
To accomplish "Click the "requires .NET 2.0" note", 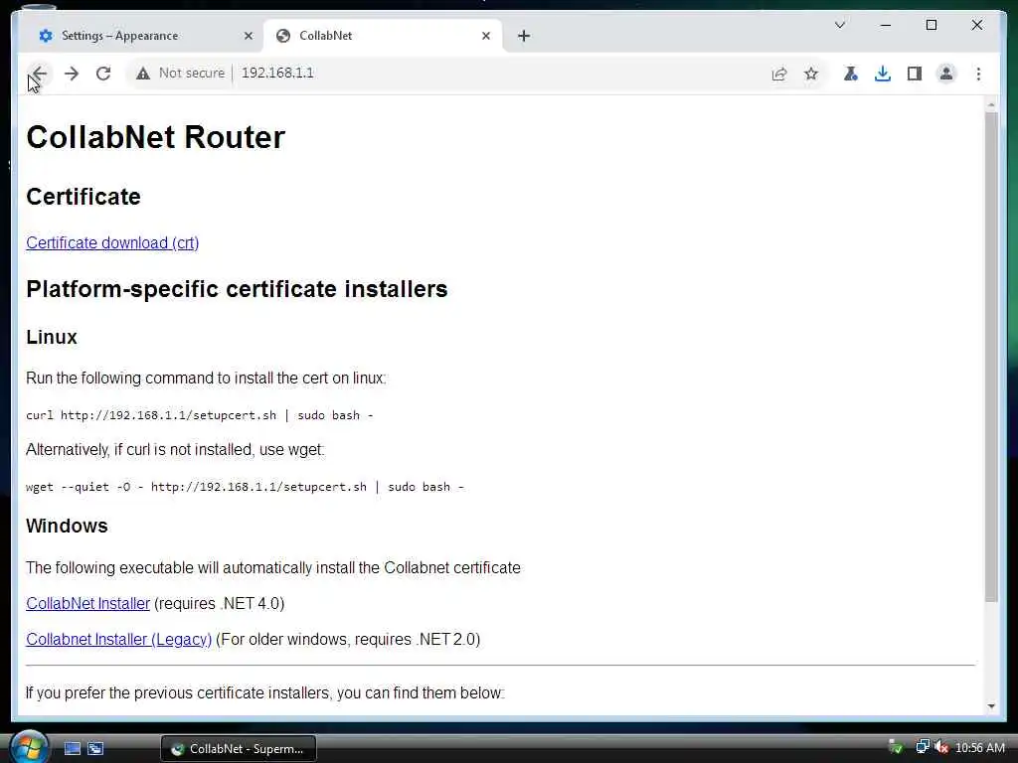I will [416, 639].
